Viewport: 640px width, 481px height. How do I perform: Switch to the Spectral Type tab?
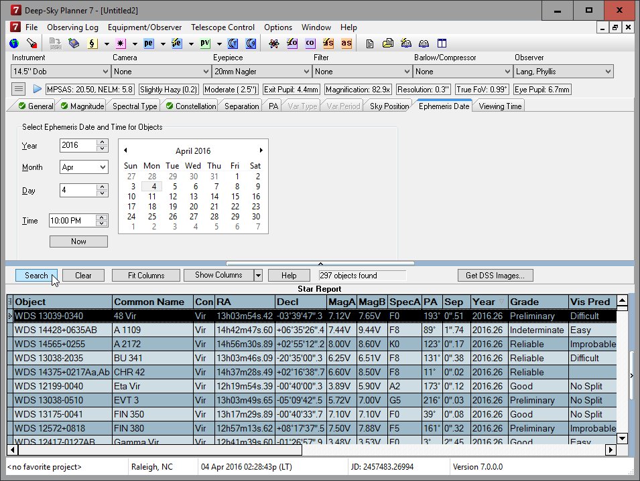coord(134,106)
